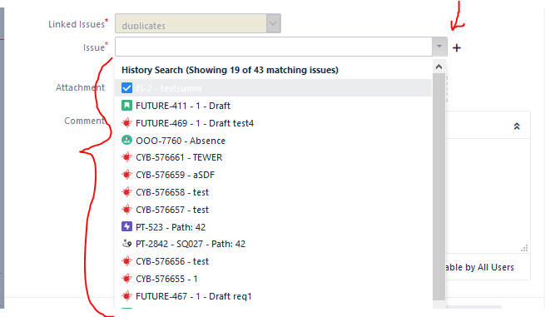Select the highlighted JS-2 testsumm entry
The image size is (545, 317).
[x=273, y=88]
